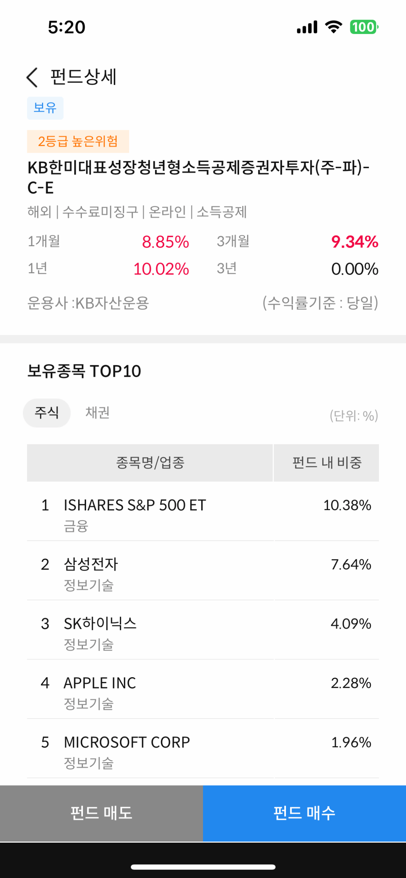Select the 삼성전자 holding row

point(203,571)
